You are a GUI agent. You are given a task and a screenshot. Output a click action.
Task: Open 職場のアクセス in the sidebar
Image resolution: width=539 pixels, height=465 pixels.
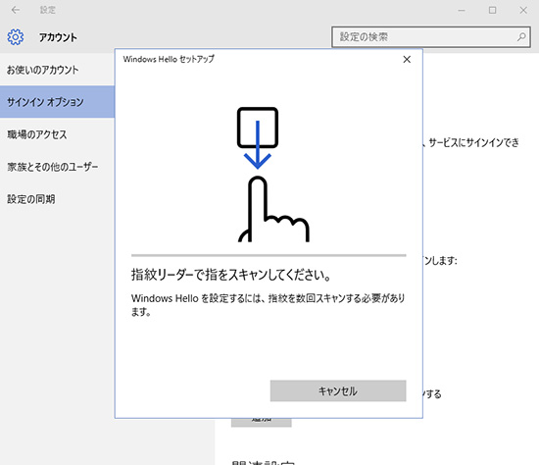click(57, 134)
